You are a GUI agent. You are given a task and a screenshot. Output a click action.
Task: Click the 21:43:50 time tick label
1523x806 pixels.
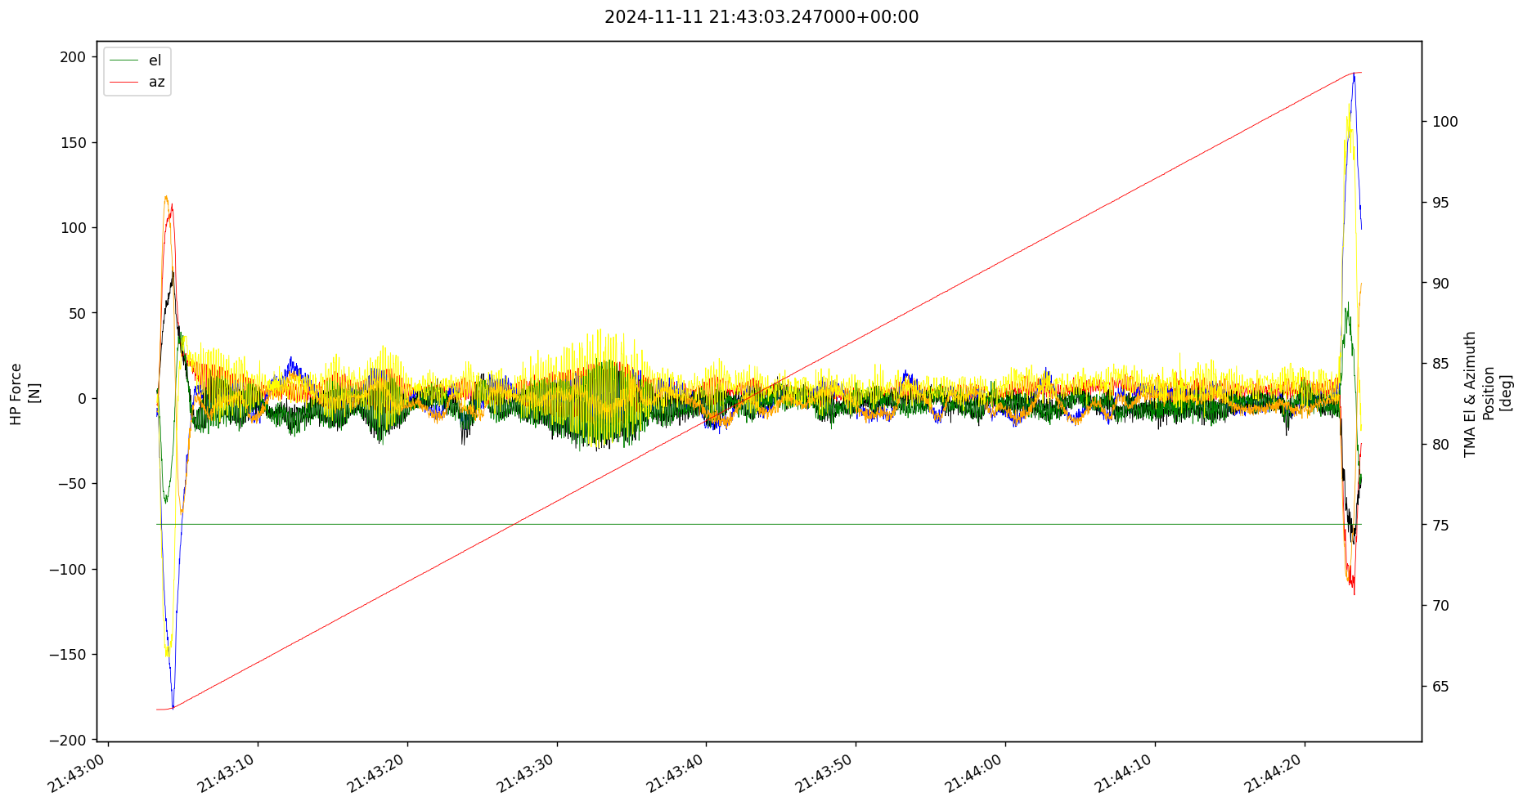[x=826, y=772]
